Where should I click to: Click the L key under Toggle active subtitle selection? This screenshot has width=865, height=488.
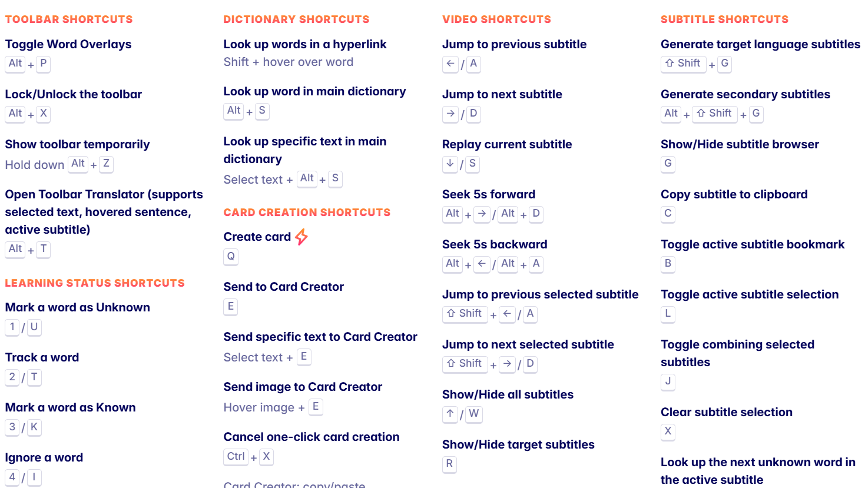668,314
